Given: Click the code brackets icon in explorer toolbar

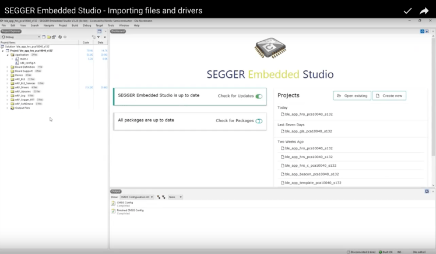Looking at the screenshot, I should coord(65,37).
